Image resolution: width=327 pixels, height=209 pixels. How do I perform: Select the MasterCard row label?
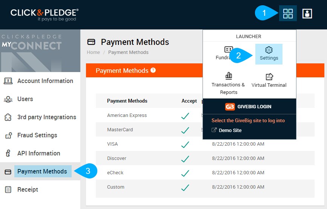tap(120, 130)
